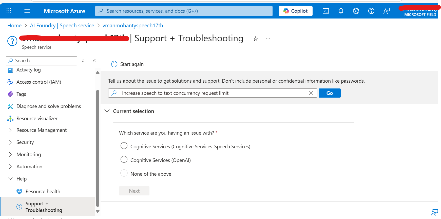The image size is (441, 219).
Task: Click the Microsoft Azure brand link
Action: [x=64, y=11]
